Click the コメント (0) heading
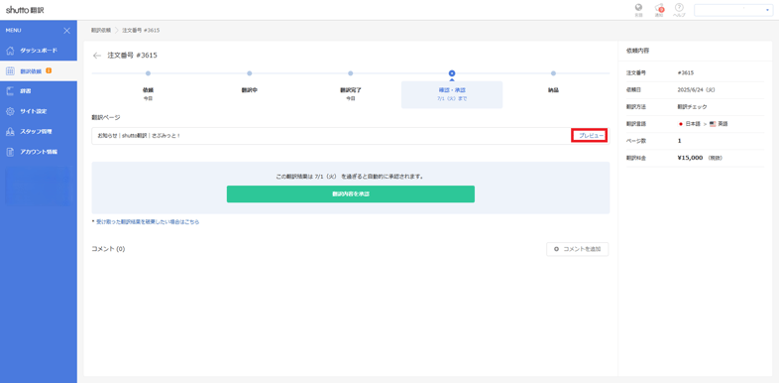The height and width of the screenshot is (383, 779). (x=108, y=249)
